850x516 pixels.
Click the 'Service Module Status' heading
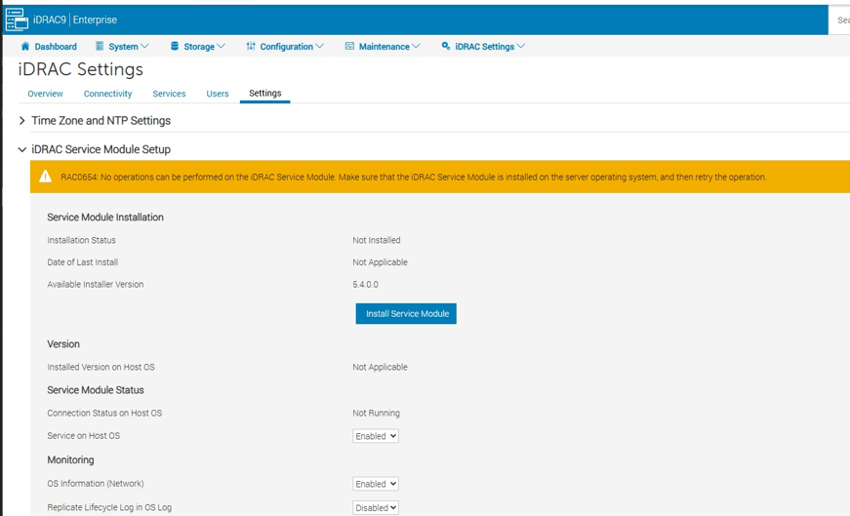[x=96, y=390]
